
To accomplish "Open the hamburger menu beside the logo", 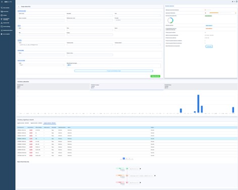I will coord(2,2).
